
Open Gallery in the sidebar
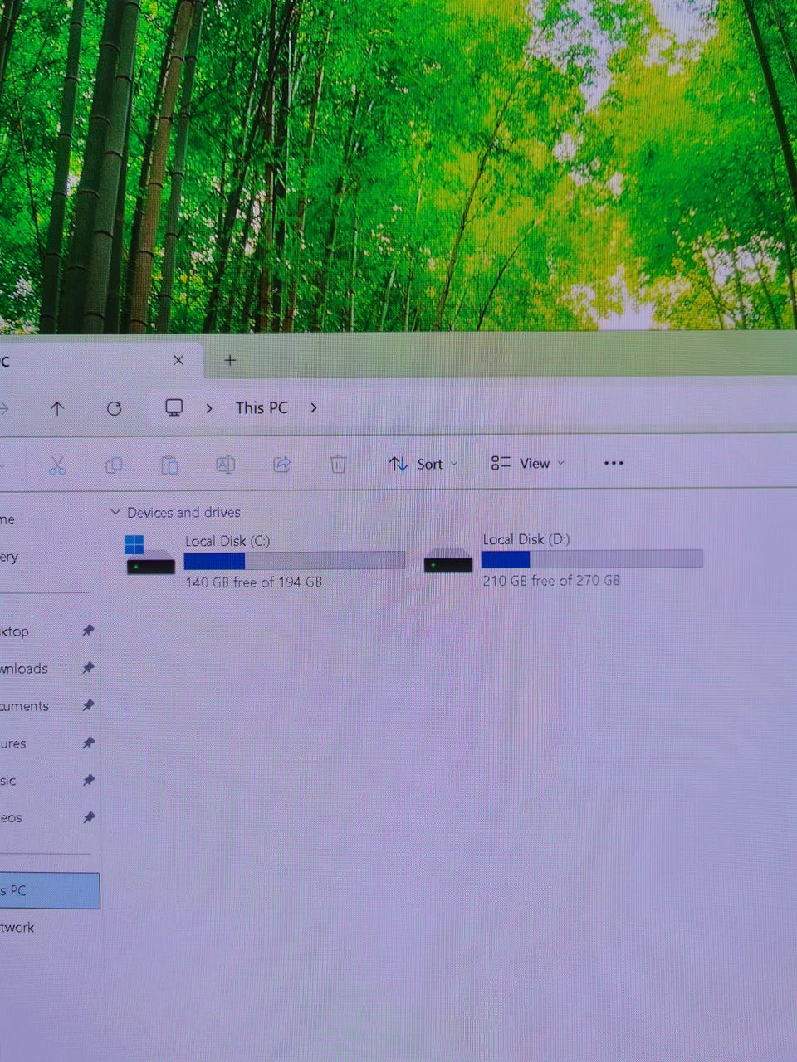click(x=9, y=558)
